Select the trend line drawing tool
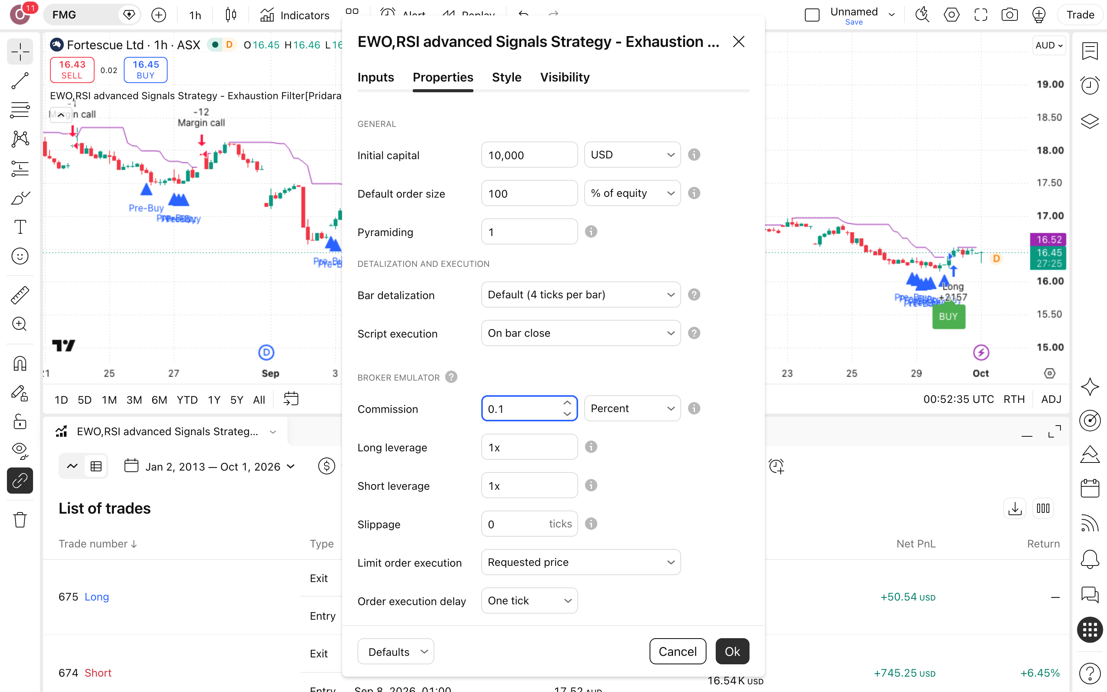 coord(20,81)
